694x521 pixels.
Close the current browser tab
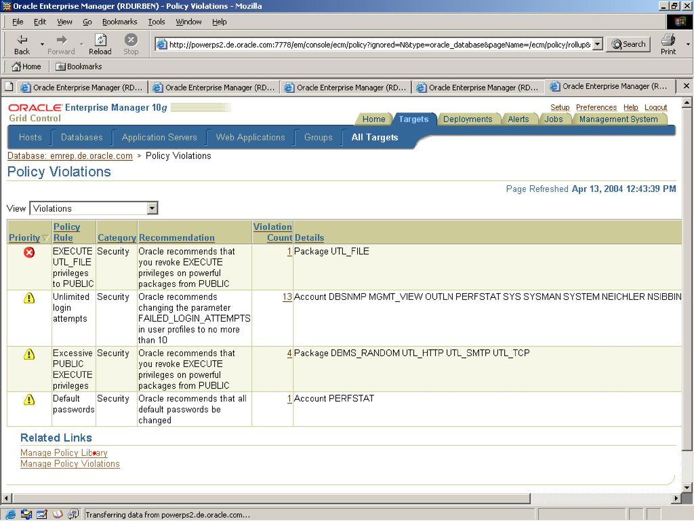686,86
